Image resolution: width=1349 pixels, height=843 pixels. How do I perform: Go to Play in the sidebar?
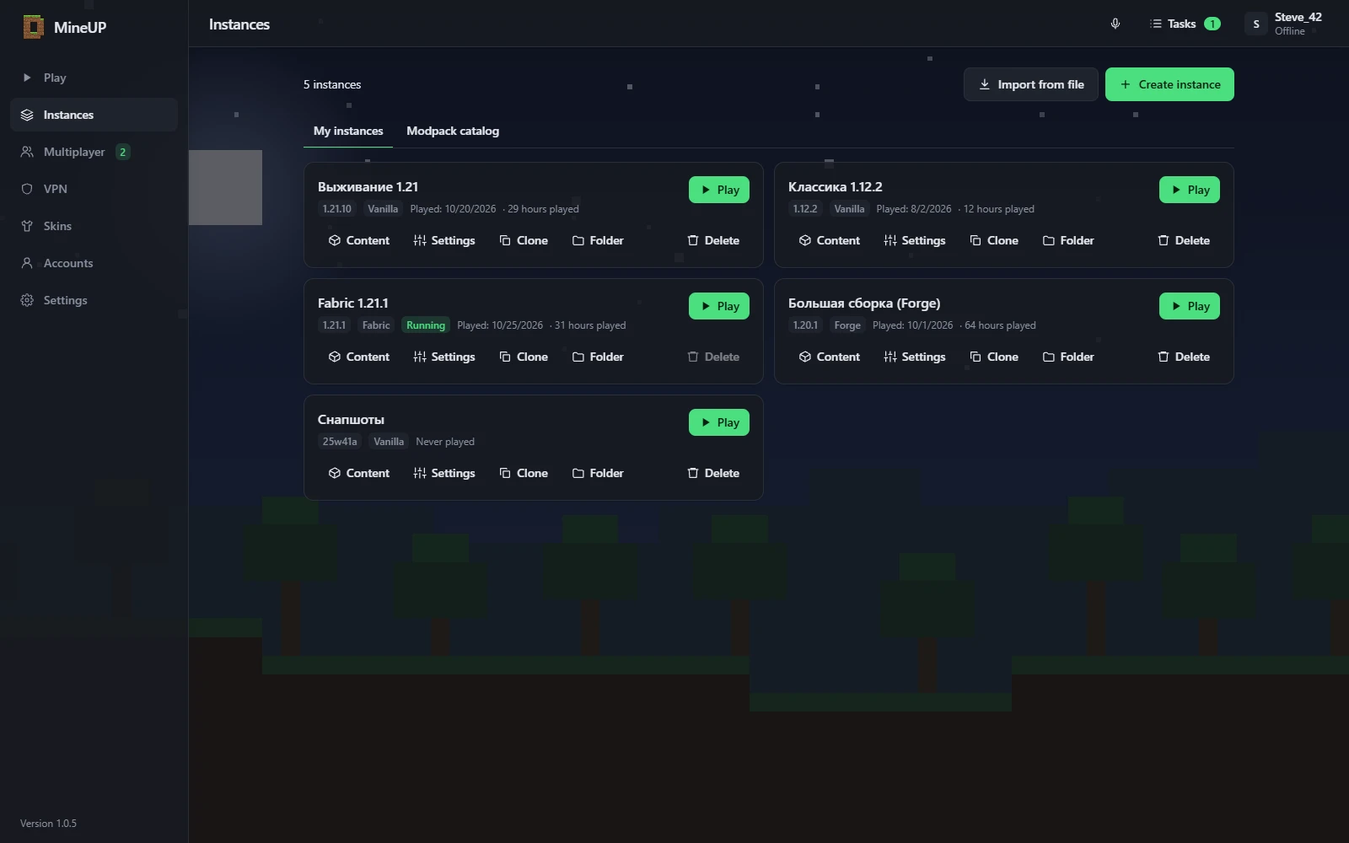click(94, 78)
